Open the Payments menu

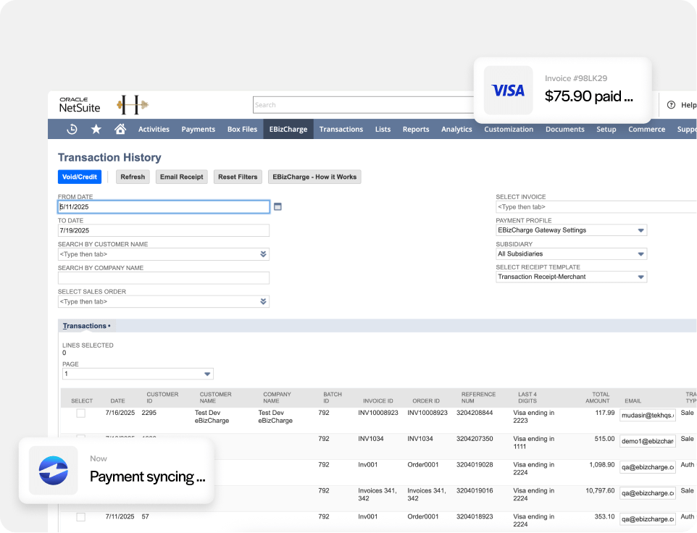[x=199, y=129]
